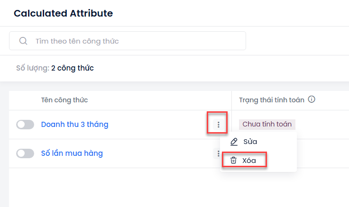
Task: Click the trash bin icon next to Xóa
Action: [233, 160]
